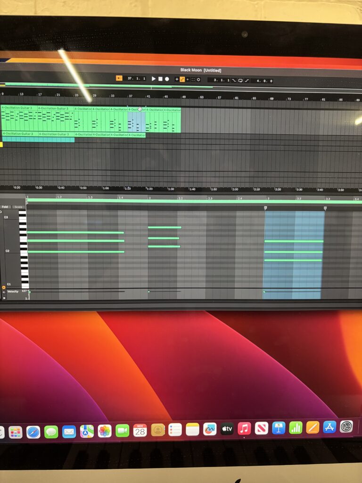Open App Store from the Dock

[329, 427]
